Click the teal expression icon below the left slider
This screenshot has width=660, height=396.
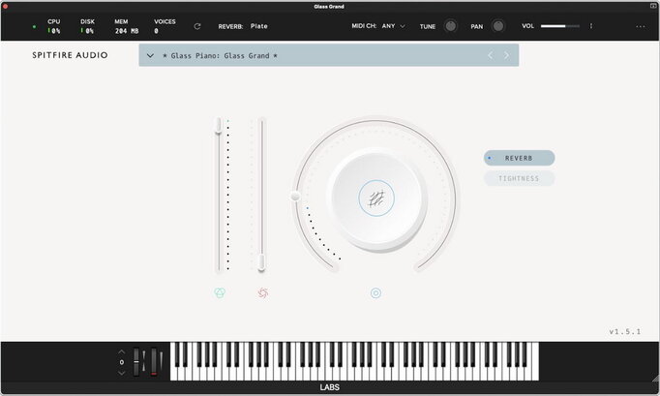click(x=220, y=292)
